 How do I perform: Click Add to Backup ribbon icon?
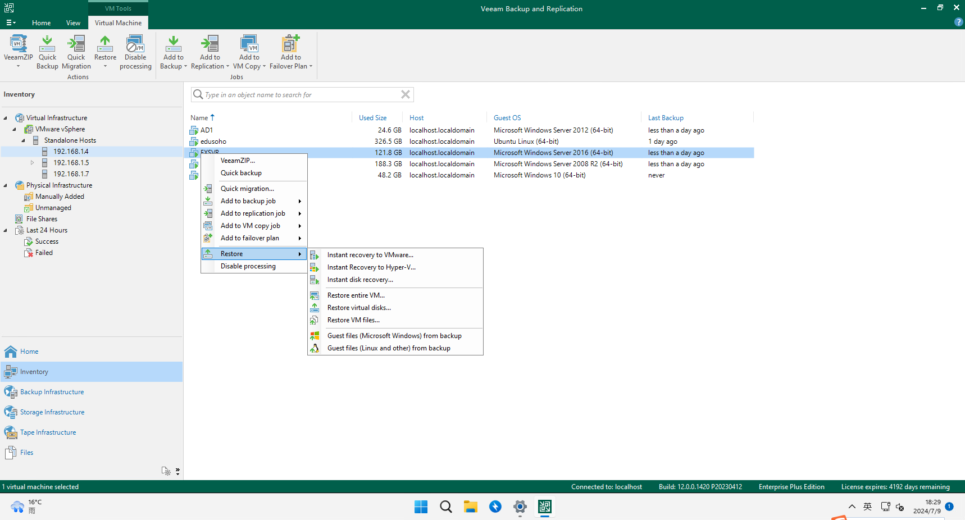pos(174,44)
